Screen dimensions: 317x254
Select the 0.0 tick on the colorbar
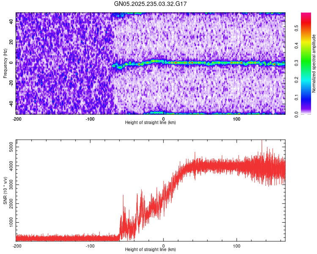coord(297,114)
